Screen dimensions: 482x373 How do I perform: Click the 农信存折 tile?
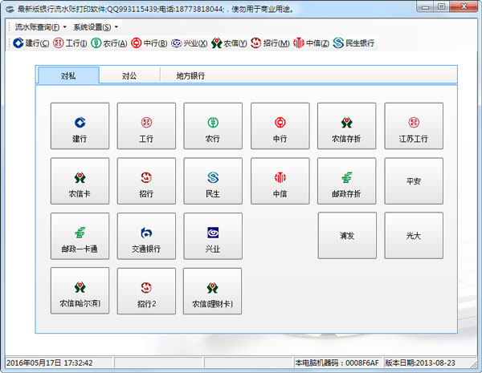[x=347, y=126]
